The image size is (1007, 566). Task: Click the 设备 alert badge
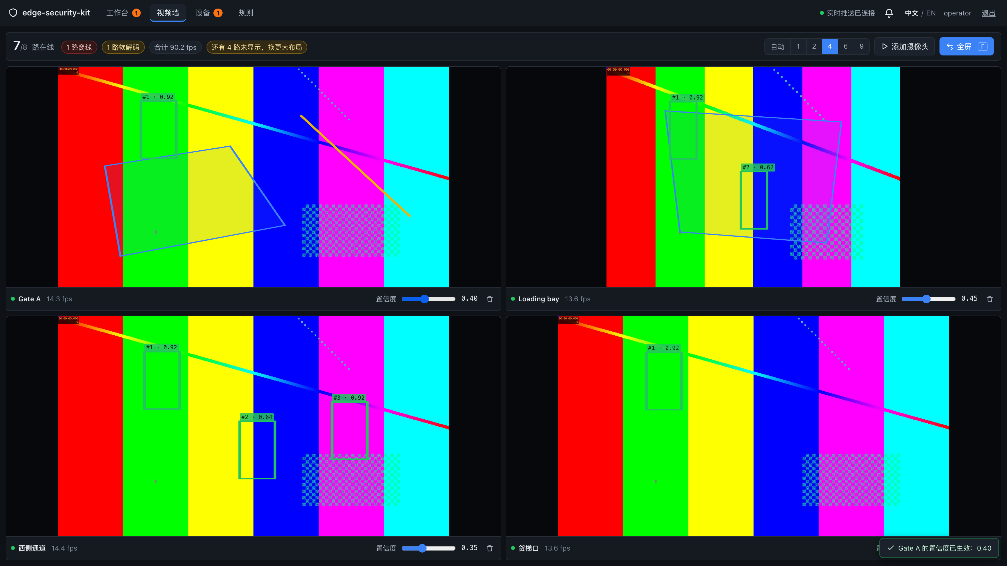point(218,13)
